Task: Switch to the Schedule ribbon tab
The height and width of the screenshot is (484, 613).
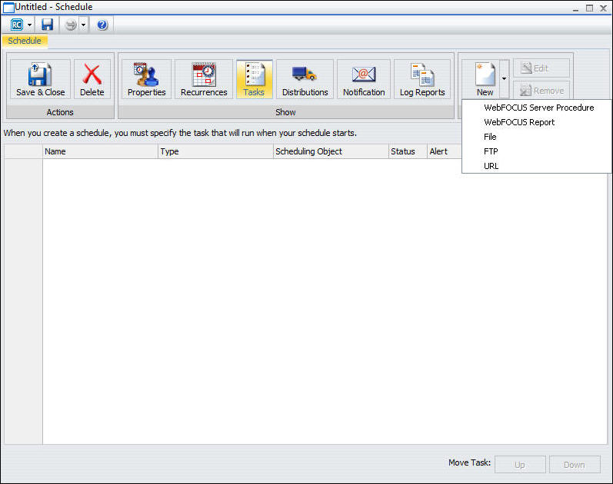Action: click(x=25, y=41)
